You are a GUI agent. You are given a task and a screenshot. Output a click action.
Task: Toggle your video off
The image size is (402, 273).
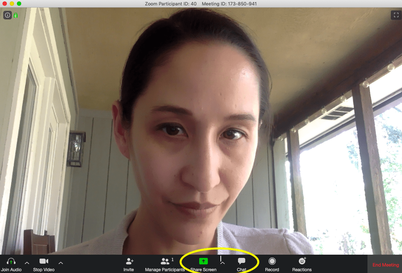44,264
